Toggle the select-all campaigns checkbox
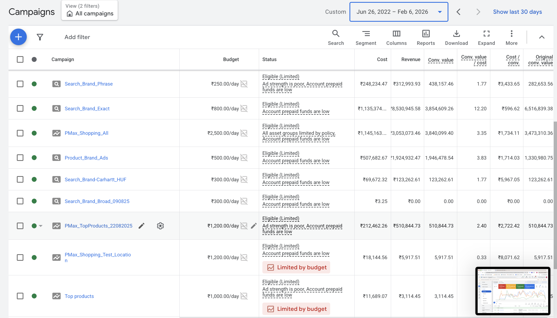557x318 pixels. pos(20,59)
